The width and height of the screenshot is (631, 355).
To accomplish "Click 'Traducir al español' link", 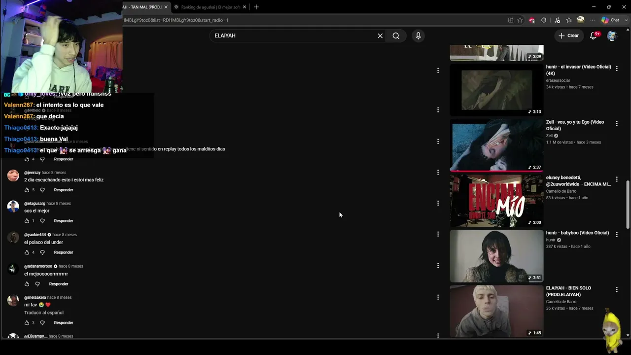I will pyautogui.click(x=44, y=313).
